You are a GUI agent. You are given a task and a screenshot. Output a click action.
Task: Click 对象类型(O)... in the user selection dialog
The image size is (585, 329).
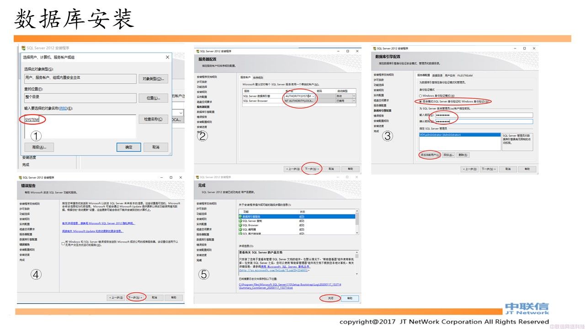[153, 79]
